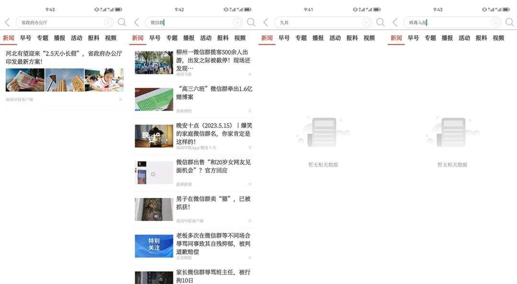Go back from the 久其 search screen
The height and width of the screenshot is (284, 517).
tap(266, 22)
